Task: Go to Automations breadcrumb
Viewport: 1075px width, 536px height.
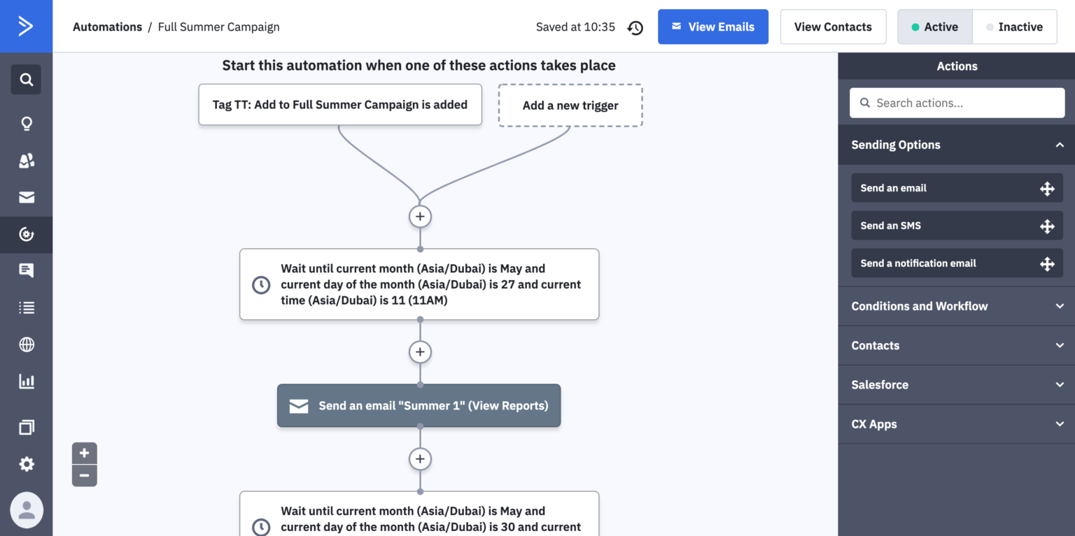Action: [x=107, y=27]
